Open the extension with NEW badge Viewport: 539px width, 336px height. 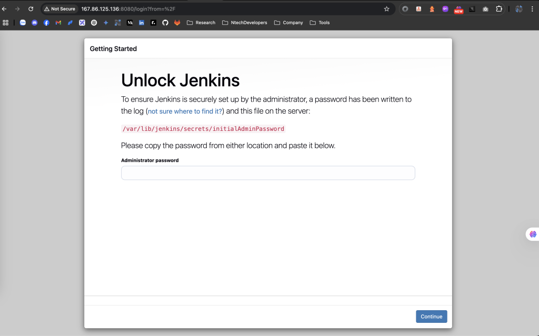pyautogui.click(x=458, y=9)
